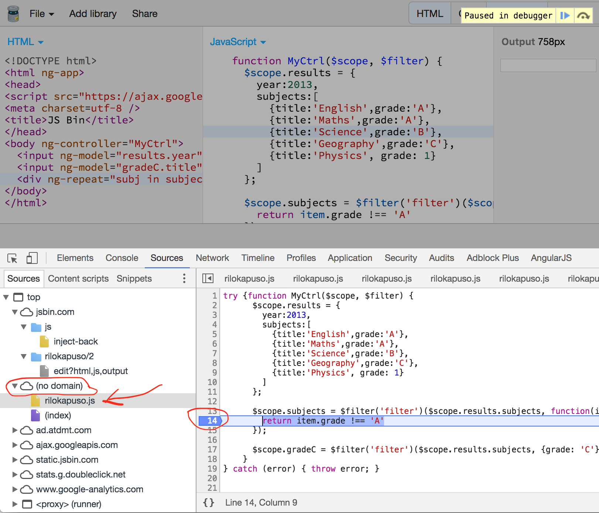Toggle the HTML panel button
The height and width of the screenshot is (513, 599).
[430, 14]
